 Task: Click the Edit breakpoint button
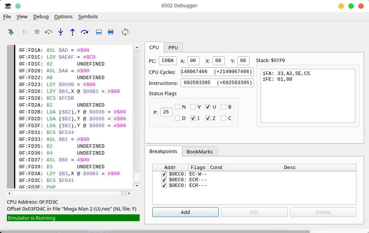pyautogui.click(x=254, y=212)
